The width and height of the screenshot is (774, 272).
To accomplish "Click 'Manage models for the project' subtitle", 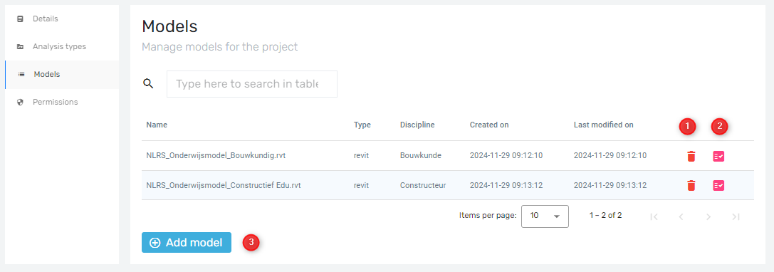I will point(219,48).
